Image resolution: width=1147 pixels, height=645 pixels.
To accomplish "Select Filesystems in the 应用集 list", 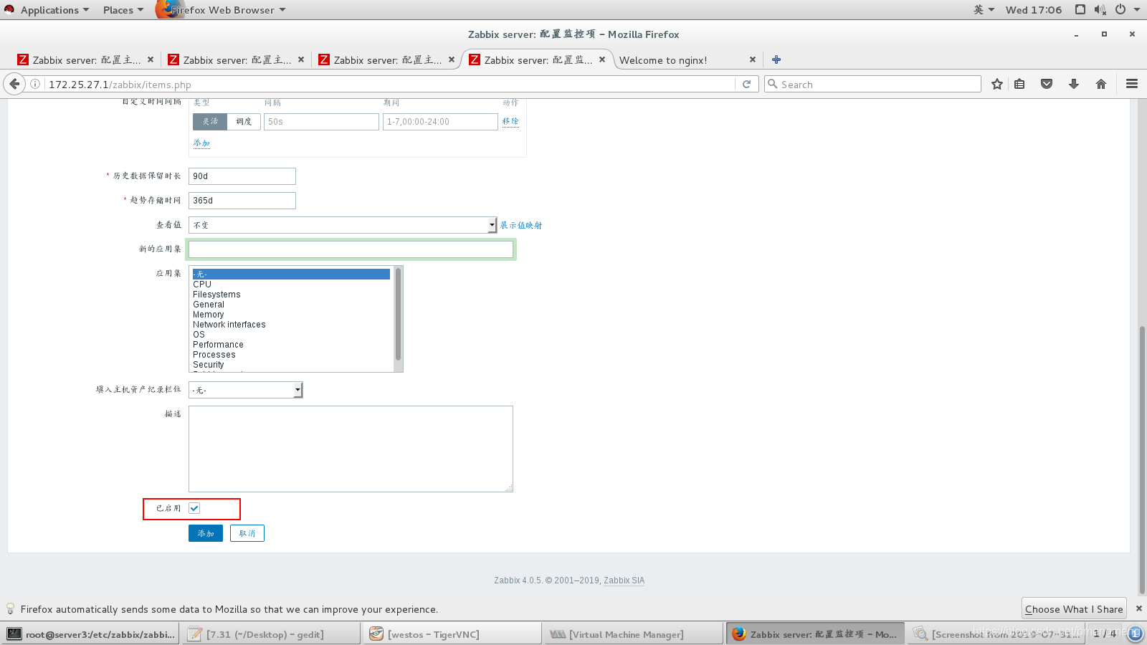I will click(x=291, y=295).
